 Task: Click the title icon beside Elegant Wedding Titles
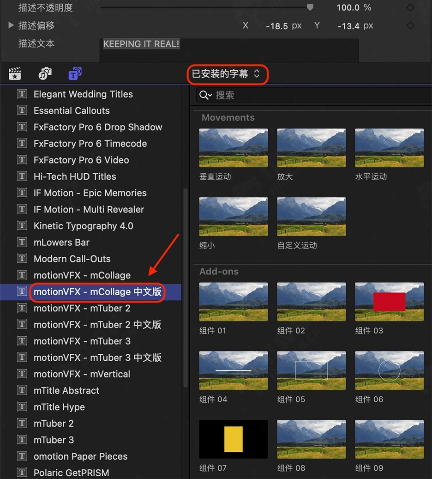(x=22, y=94)
